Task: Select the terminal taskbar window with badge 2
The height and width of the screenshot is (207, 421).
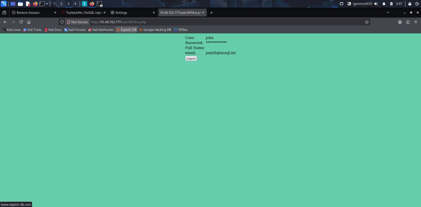Action: 100,4
